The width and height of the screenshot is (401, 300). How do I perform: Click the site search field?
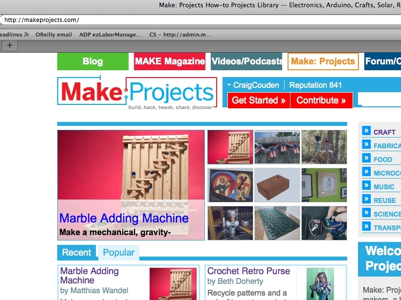(379, 99)
